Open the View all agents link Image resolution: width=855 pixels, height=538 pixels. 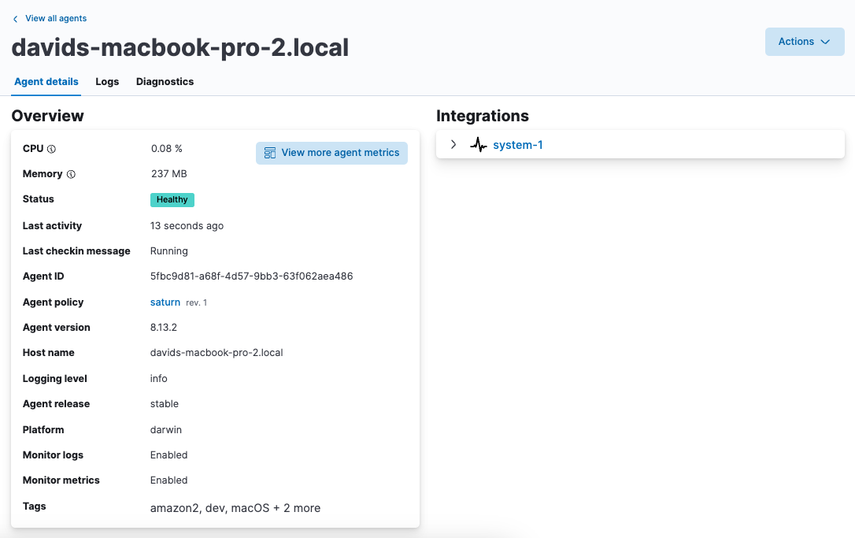click(x=56, y=18)
